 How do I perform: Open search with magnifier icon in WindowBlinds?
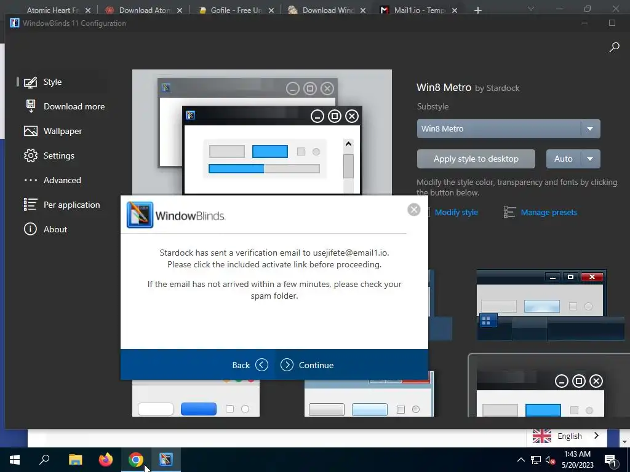[614, 47]
